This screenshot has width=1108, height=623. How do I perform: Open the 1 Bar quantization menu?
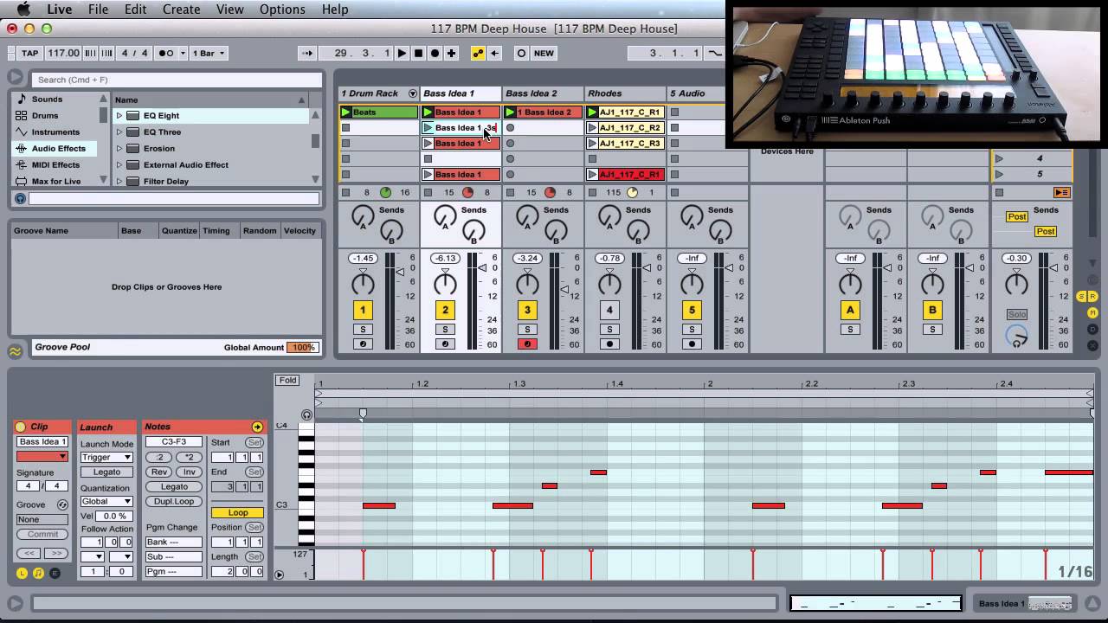209,53
